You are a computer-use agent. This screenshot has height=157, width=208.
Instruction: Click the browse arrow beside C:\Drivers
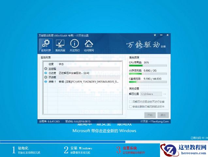tap(165, 94)
